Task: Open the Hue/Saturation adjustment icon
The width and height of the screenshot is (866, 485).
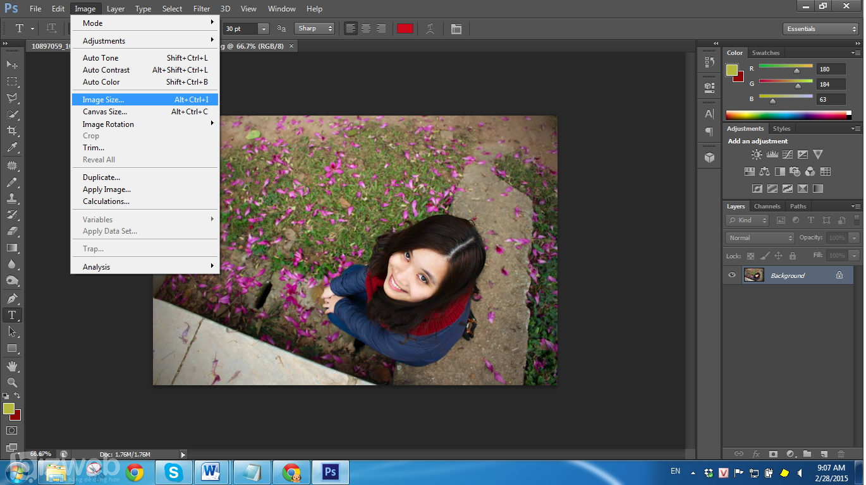Action: click(749, 171)
